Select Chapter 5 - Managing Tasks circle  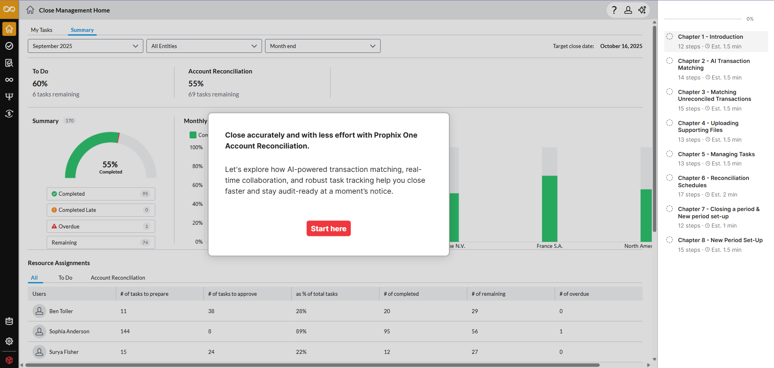click(670, 154)
